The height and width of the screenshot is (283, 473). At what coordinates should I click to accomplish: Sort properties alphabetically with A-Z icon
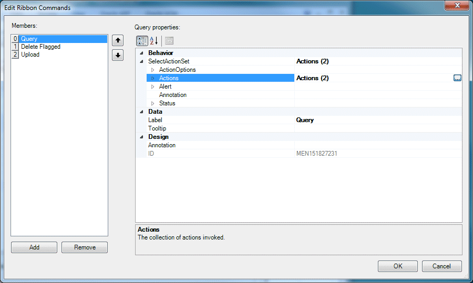[154, 41]
